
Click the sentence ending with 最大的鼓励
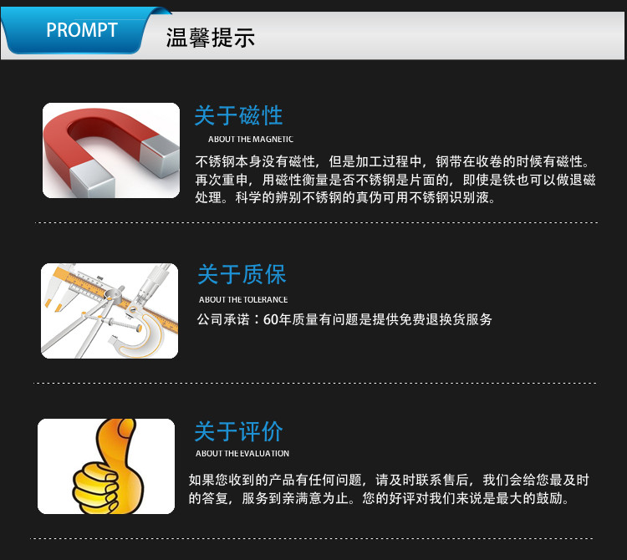466,498
